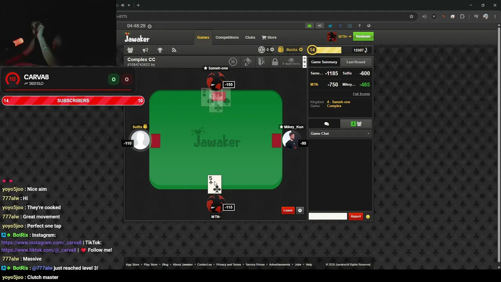Click the exit door icon above the table
Viewport: 501px width, 282px height.
pyautogui.click(x=261, y=62)
